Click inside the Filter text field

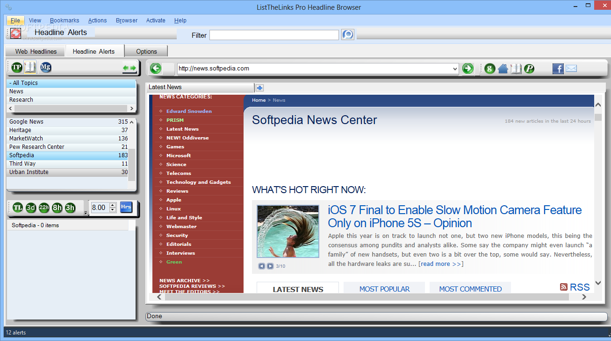coord(274,35)
